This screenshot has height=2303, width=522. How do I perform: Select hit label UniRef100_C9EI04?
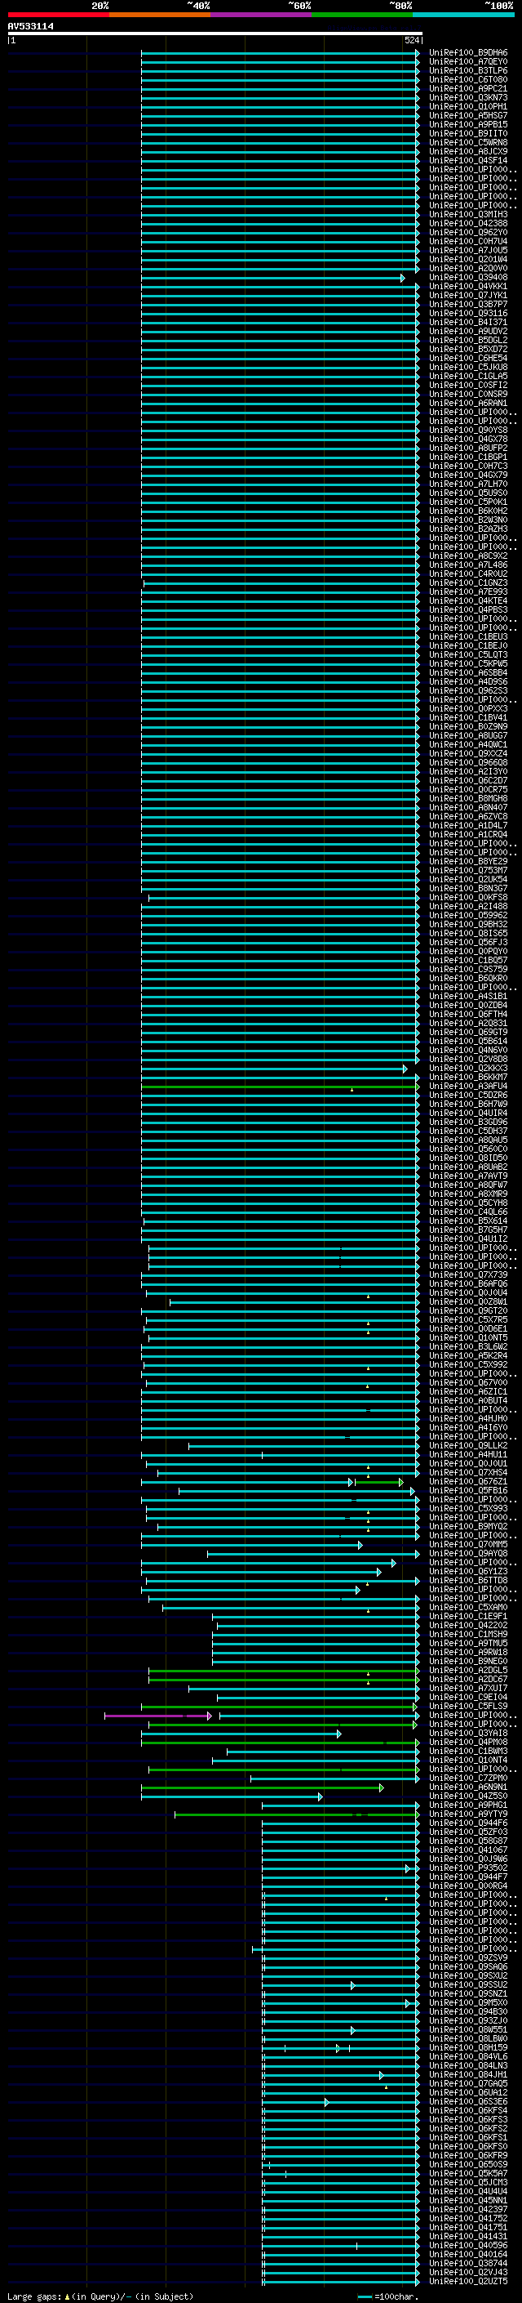468,1697
